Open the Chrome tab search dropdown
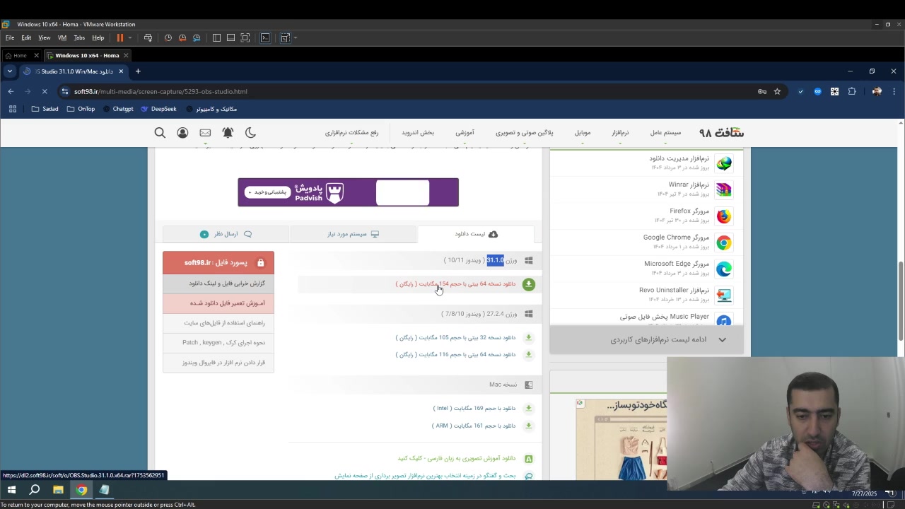 [10, 71]
